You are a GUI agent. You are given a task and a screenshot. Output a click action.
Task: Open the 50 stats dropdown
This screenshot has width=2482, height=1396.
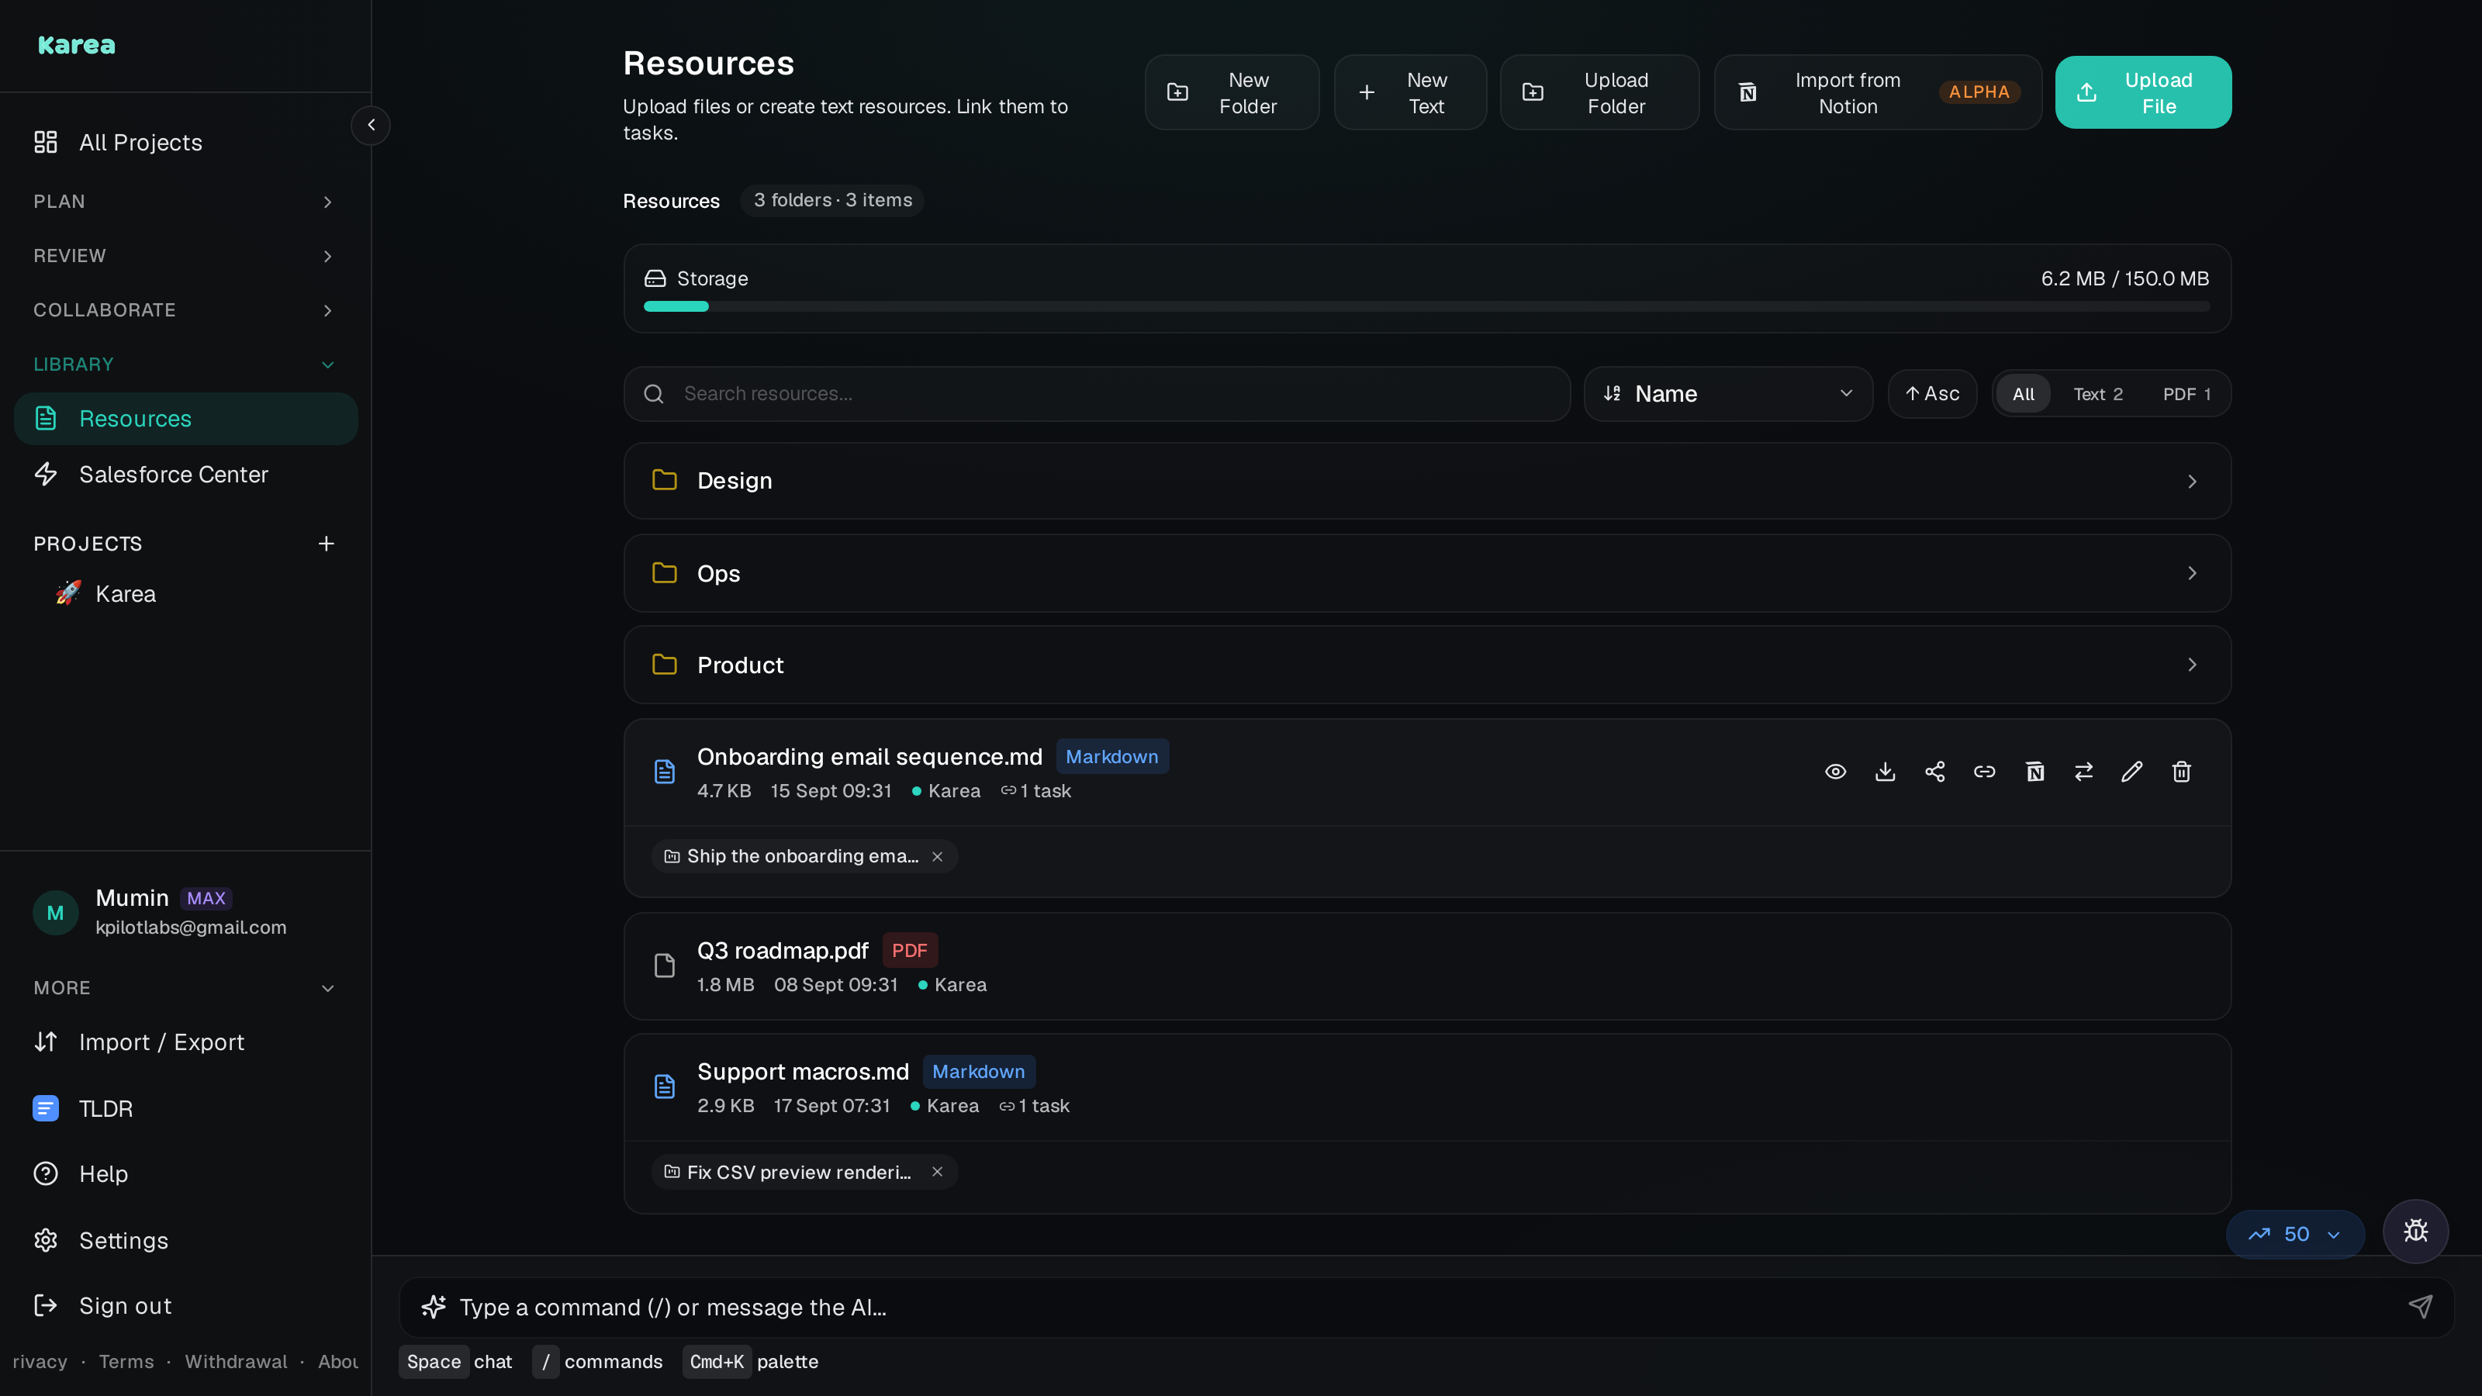2295,1234
